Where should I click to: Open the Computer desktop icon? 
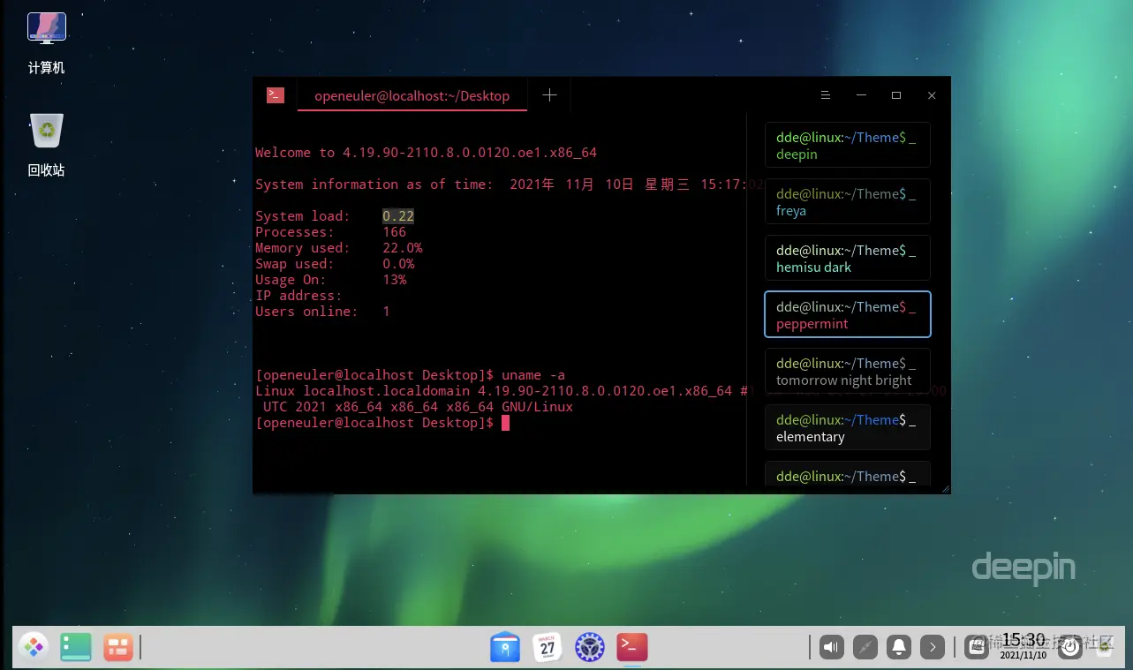pos(47,43)
